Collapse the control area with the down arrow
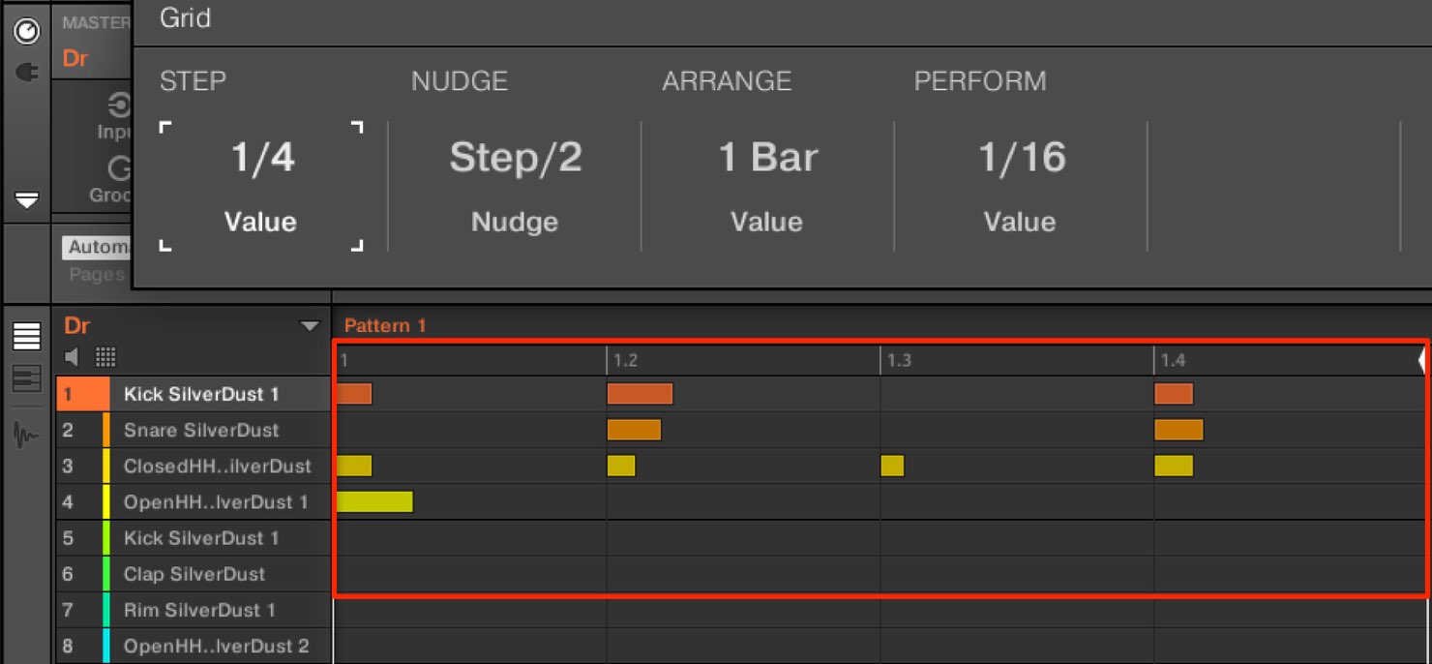Screen dimensions: 1432x664 coord(26,200)
